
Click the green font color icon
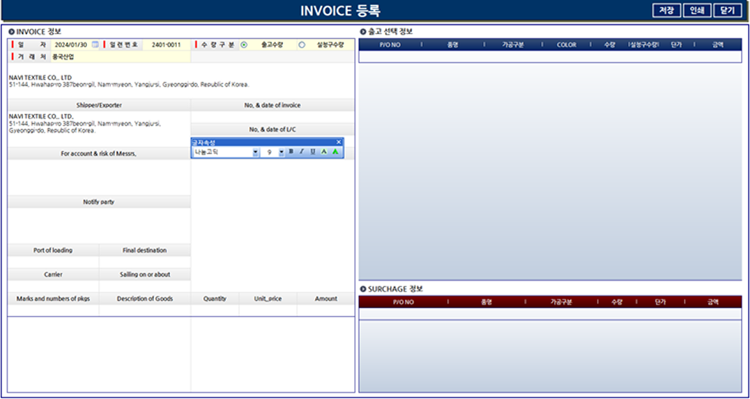[335, 151]
